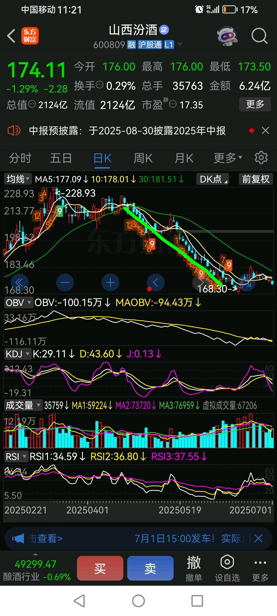Viewport: 277px width, 616px height.
Task: Tap the KDJ indicator chart panel
Action: [138, 379]
